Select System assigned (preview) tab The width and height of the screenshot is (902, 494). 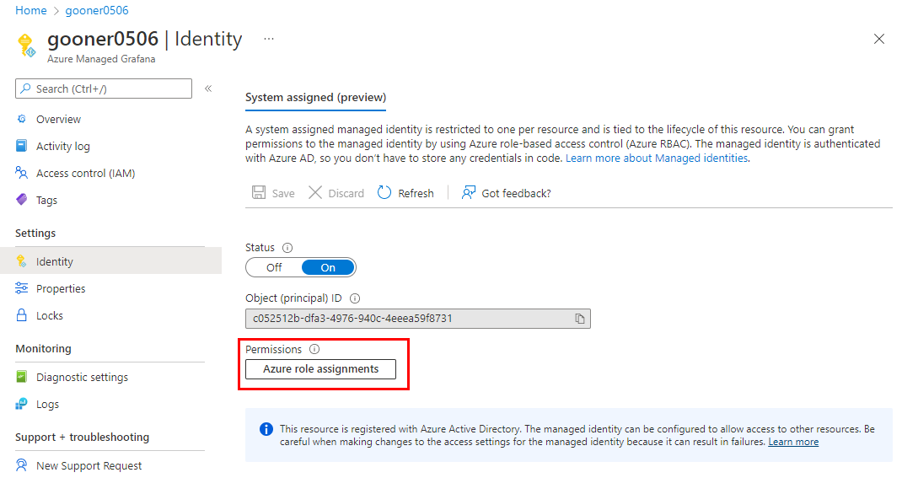click(x=316, y=97)
